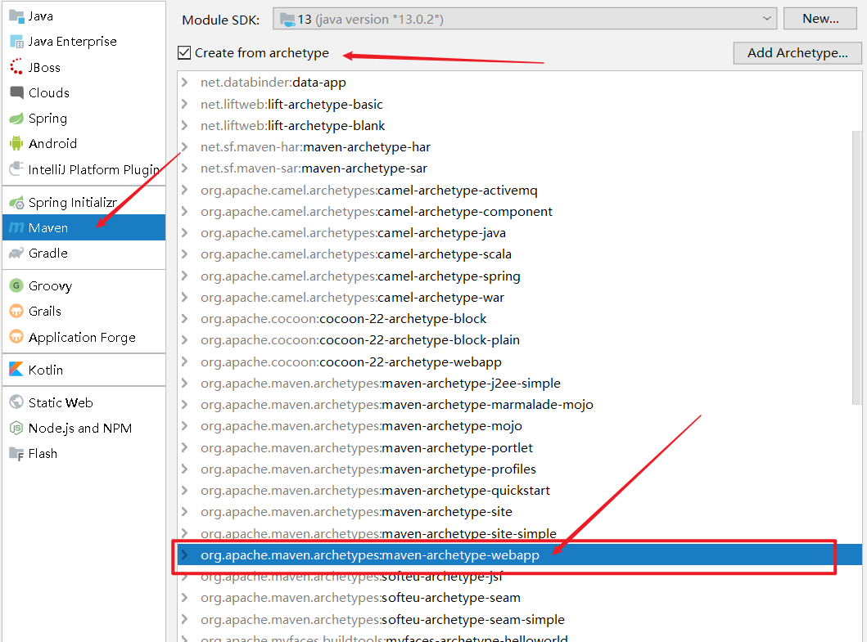The height and width of the screenshot is (642, 867).
Task: Select Flash project type
Action: pyautogui.click(x=84, y=454)
